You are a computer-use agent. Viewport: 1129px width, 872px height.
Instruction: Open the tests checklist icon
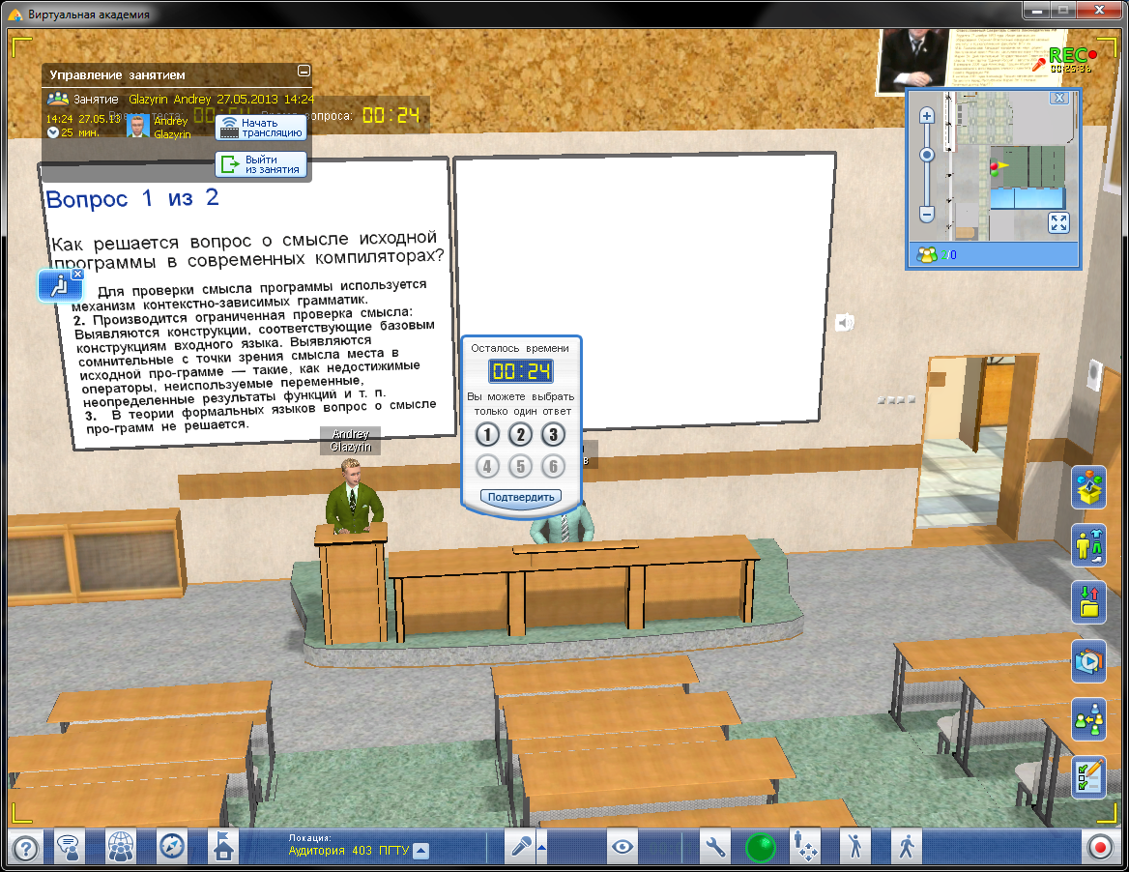tap(1089, 776)
